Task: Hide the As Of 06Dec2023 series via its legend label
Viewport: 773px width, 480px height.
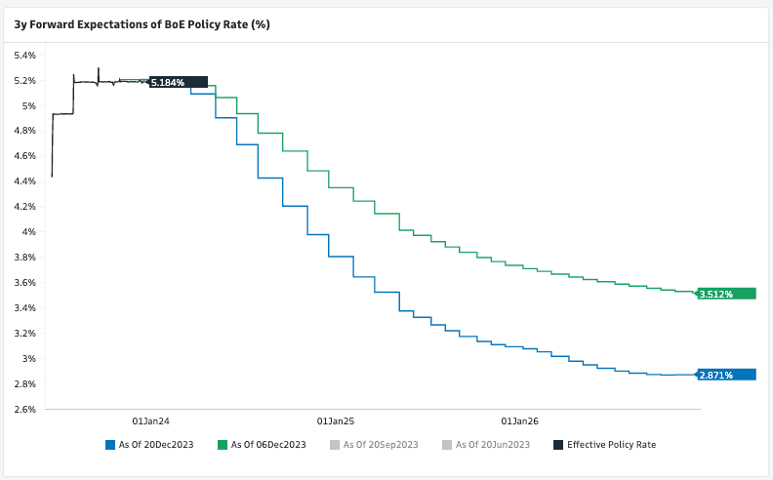Action: pos(268,445)
